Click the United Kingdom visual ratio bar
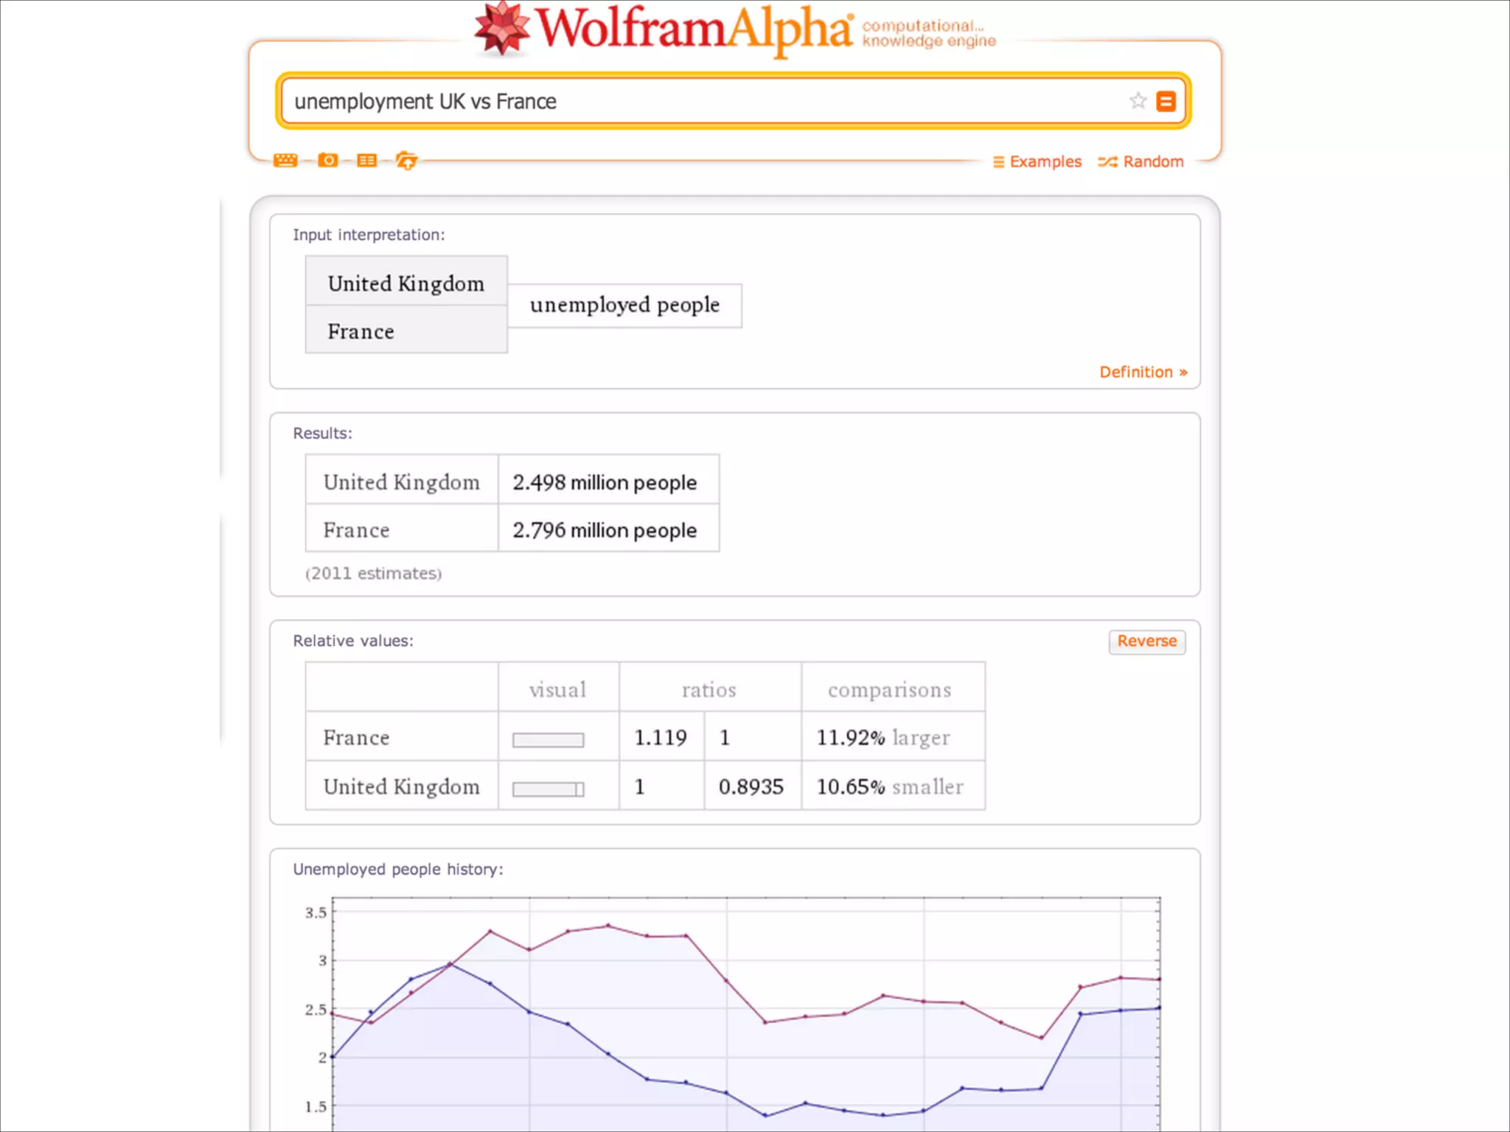Screen dimensions: 1510x1132 tap(548, 789)
